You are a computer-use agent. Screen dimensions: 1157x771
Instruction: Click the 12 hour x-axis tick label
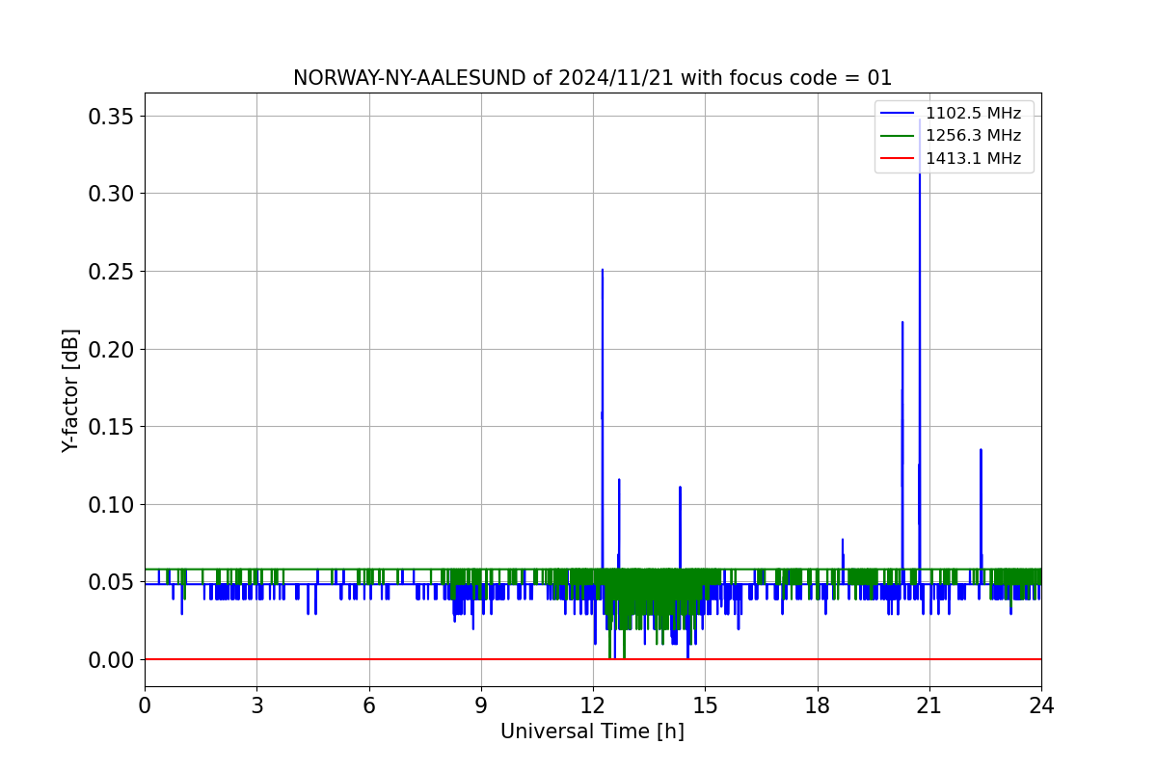coord(593,705)
